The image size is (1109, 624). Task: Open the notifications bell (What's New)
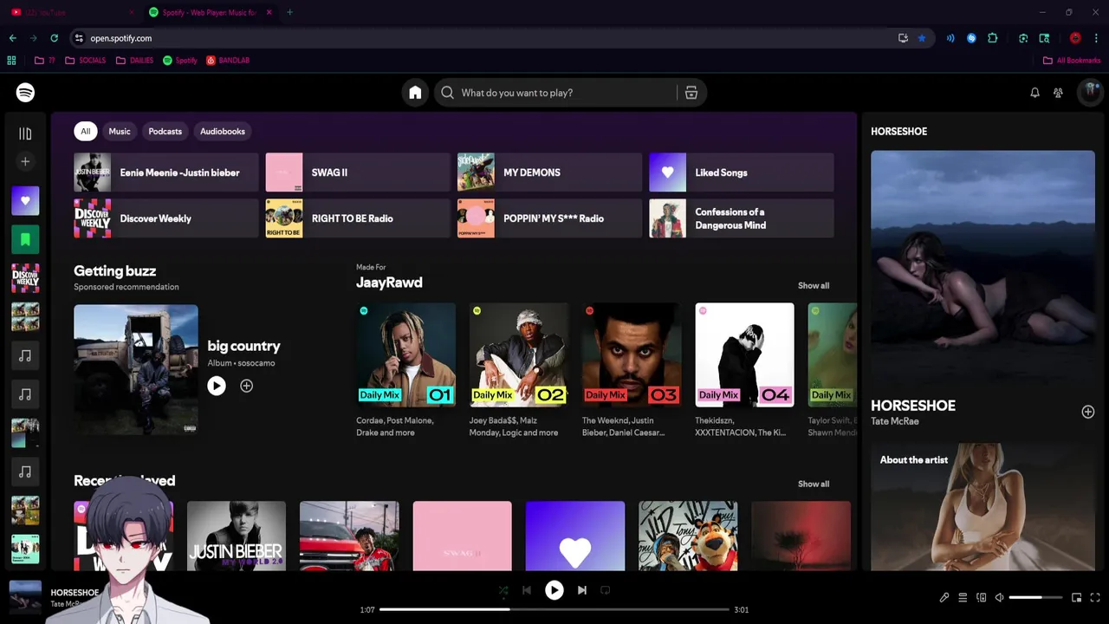(x=1034, y=93)
